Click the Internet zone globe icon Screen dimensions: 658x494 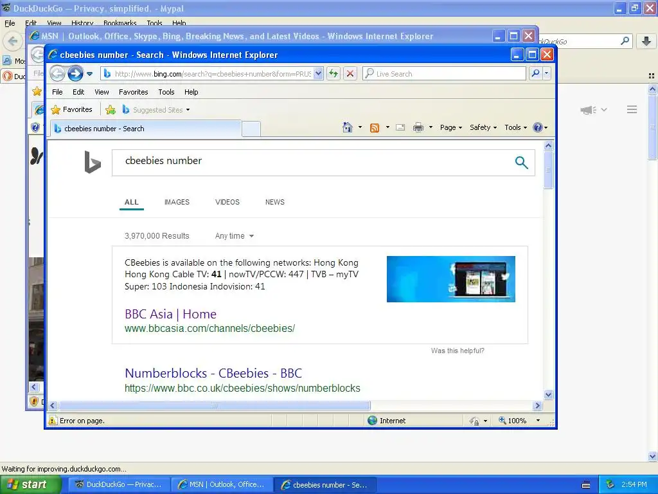coord(372,421)
